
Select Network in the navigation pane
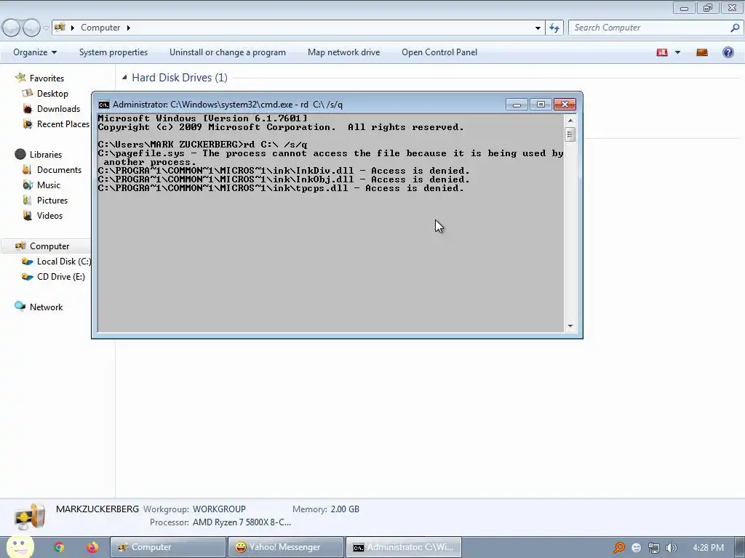pos(46,307)
